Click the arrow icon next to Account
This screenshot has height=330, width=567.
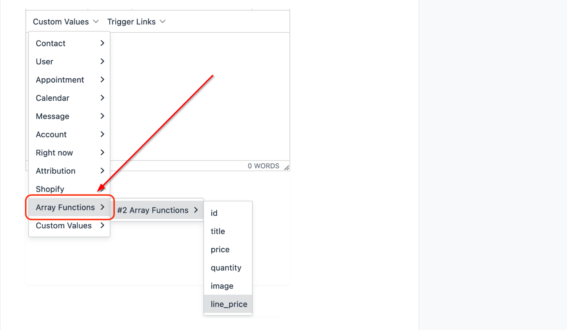[102, 134]
